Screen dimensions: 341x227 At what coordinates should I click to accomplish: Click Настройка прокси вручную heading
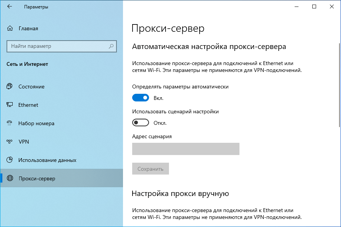pos(180,193)
